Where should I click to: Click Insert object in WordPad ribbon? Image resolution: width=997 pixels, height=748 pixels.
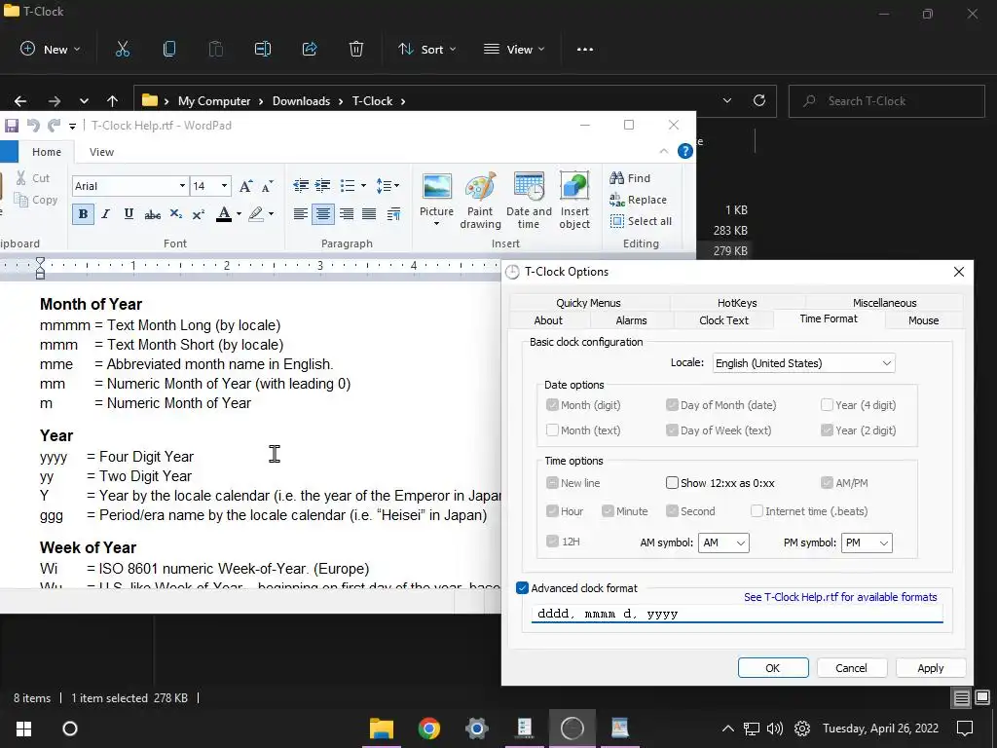tap(574, 200)
